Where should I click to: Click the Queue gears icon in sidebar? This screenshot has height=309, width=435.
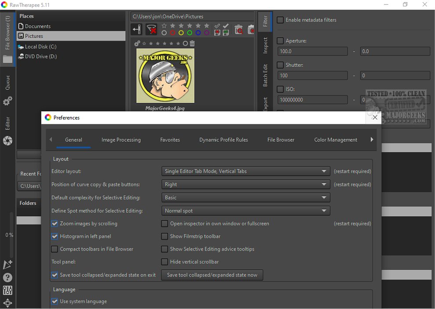tap(7, 102)
